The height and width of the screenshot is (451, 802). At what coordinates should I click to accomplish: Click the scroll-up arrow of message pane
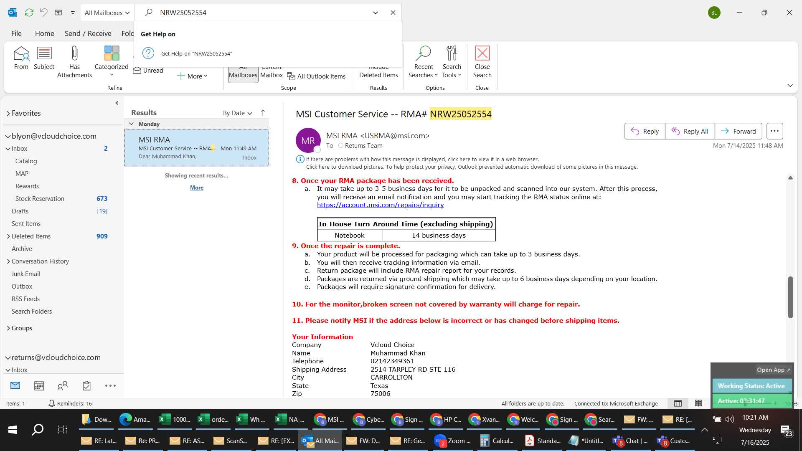pos(790,178)
